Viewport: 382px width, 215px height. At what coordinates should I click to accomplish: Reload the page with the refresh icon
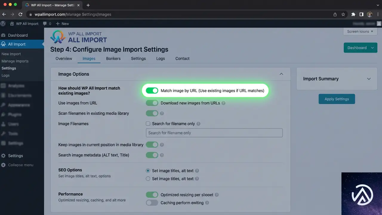20,14
